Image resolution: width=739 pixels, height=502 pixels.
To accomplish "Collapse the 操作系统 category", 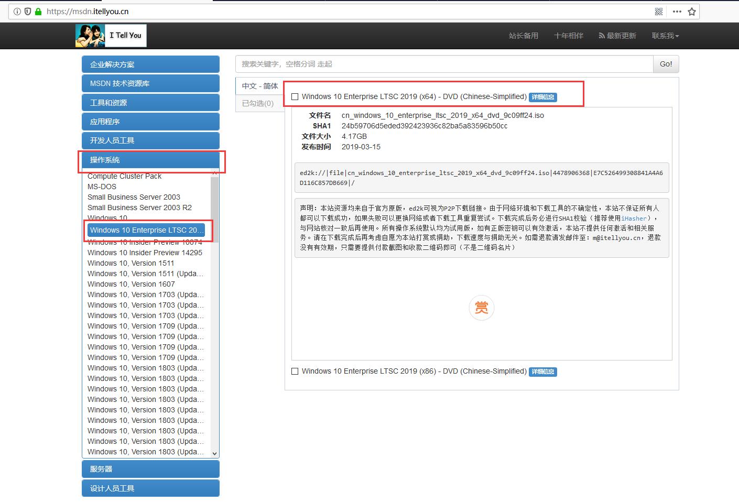I will (x=150, y=160).
